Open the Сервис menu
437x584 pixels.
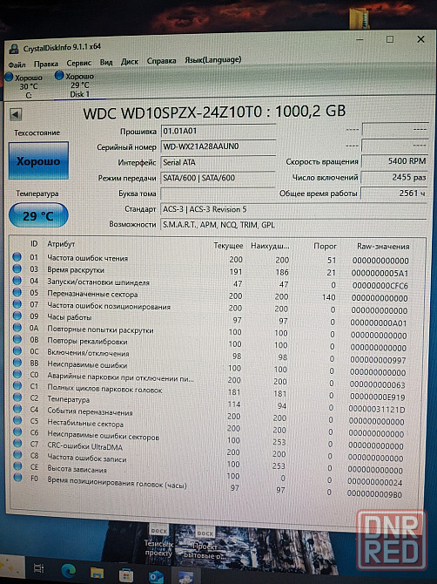coord(79,63)
